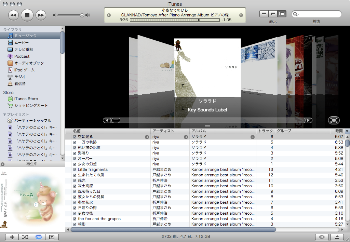This screenshot has width=350, height=242.
Task: Click the arrow beside 空に光る song name
Action: pyautogui.click(x=147, y=137)
